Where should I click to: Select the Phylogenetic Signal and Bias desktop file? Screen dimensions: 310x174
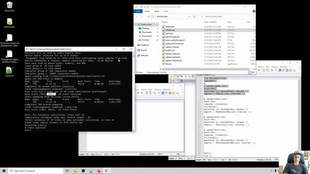point(10,57)
